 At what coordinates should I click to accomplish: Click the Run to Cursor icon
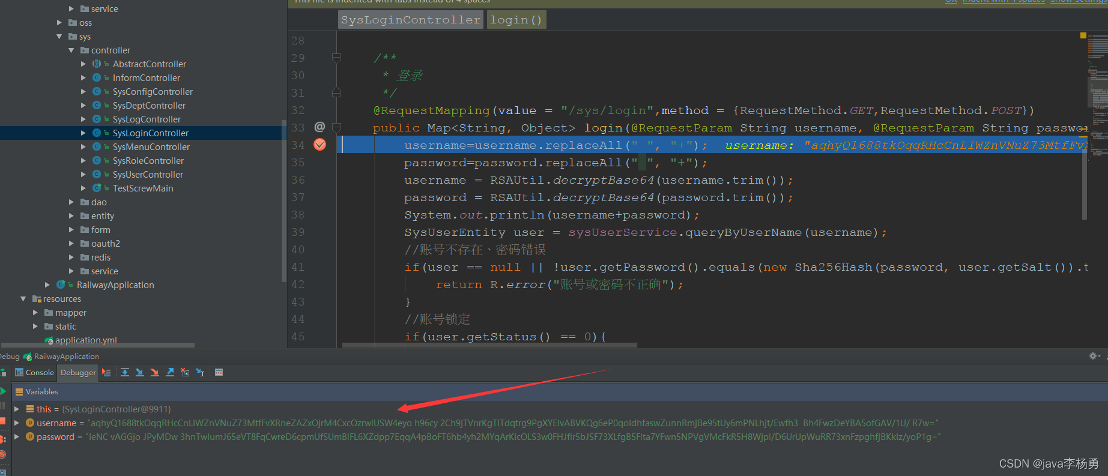[201, 372]
